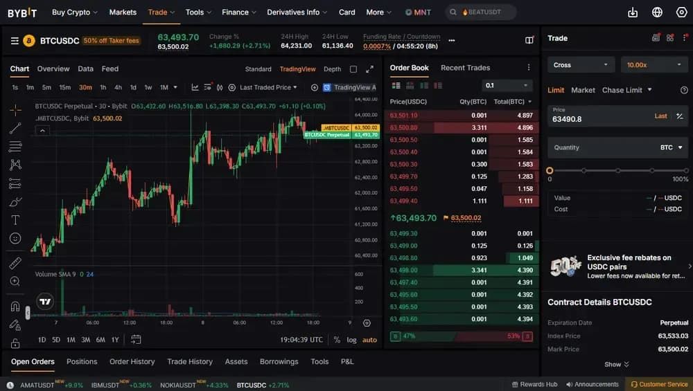Viewport: 693px width, 391px height.
Task: Open date range calendar icon
Action: click(x=136, y=339)
